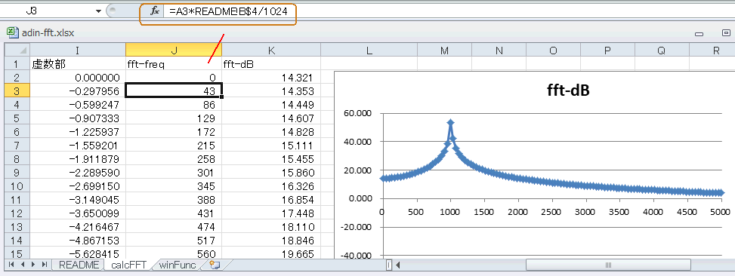Go to last sheet navigation arrow

coord(45,265)
